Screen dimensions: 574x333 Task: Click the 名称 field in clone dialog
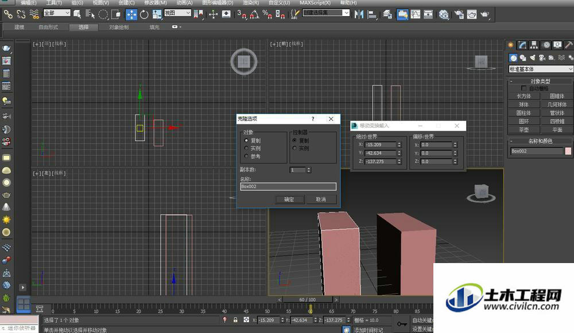288,186
